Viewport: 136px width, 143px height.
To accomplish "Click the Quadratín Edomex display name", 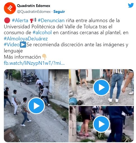I will [x=34, y=6].
